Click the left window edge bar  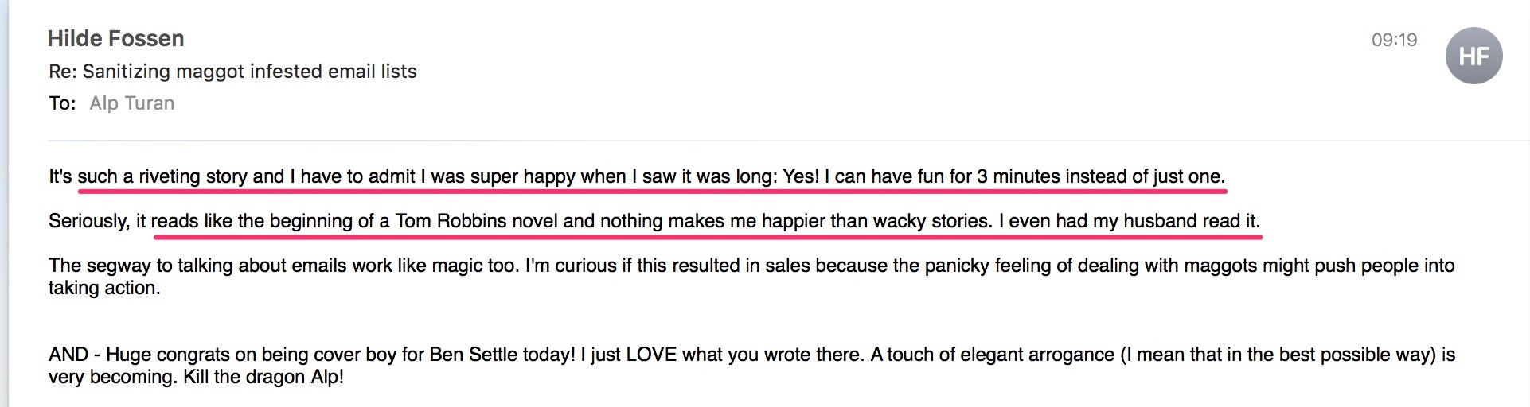[x=4, y=203]
